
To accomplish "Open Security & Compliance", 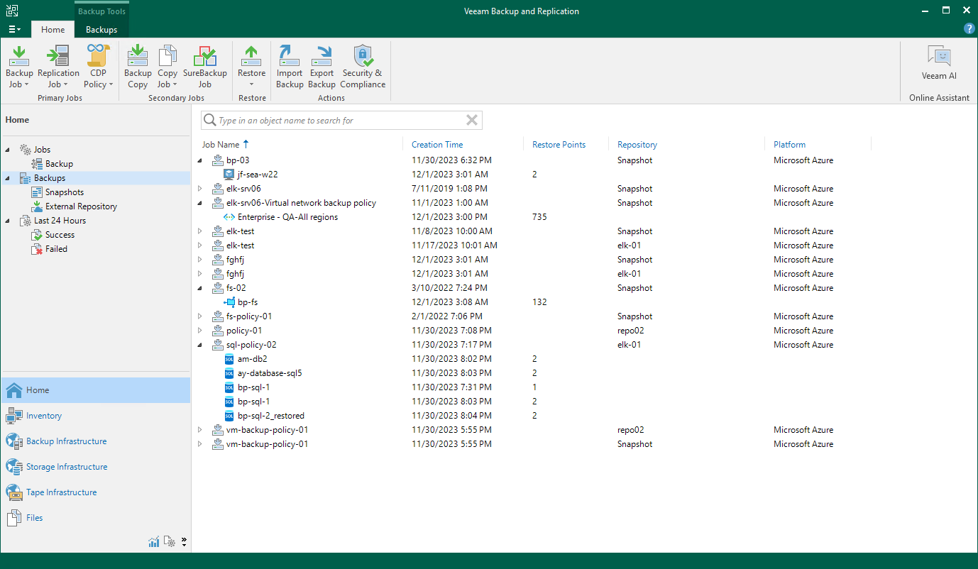I will tap(363, 66).
